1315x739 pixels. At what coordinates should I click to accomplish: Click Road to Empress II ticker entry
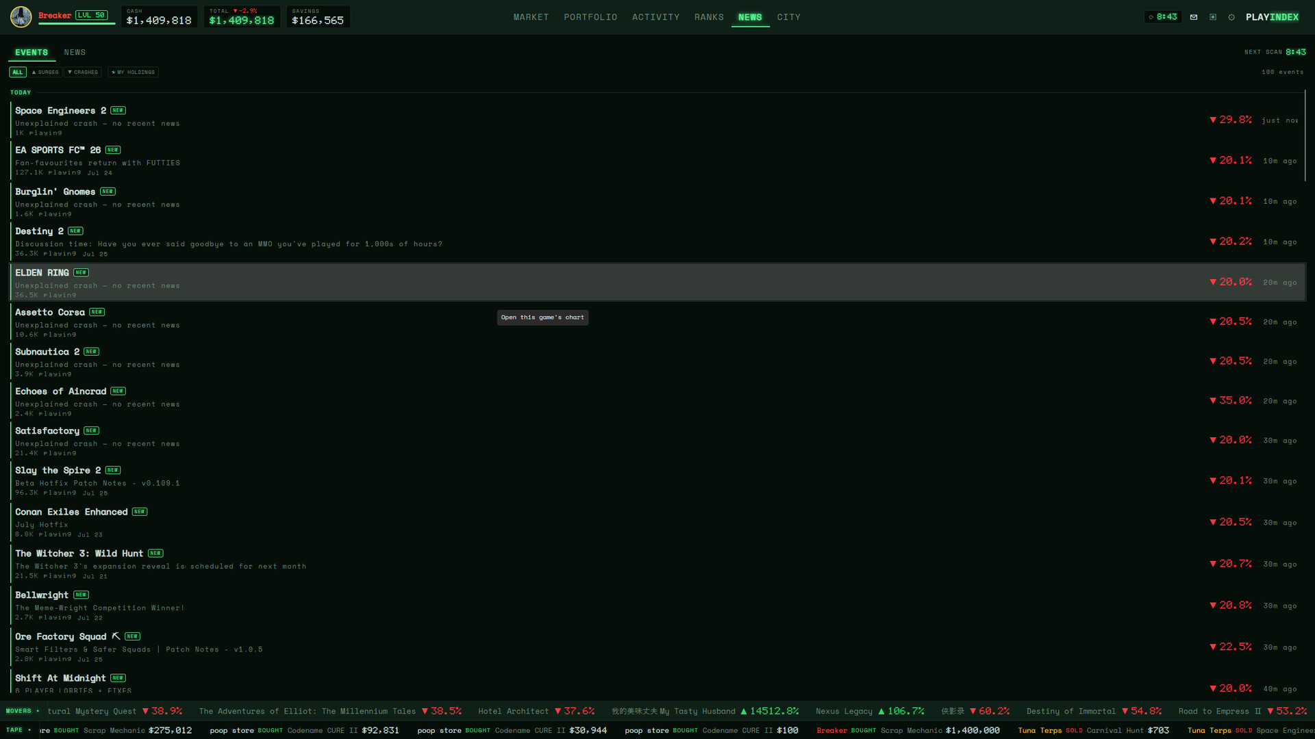pyautogui.click(x=1242, y=712)
